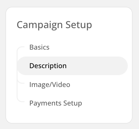Screen dimensions: 139x129
Task: Click the curved connector beside Image/Video
Action: (x=21, y=82)
